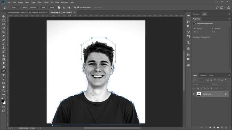232x130 pixels.
Task: Select the Zoom tool
Action: [4, 91]
